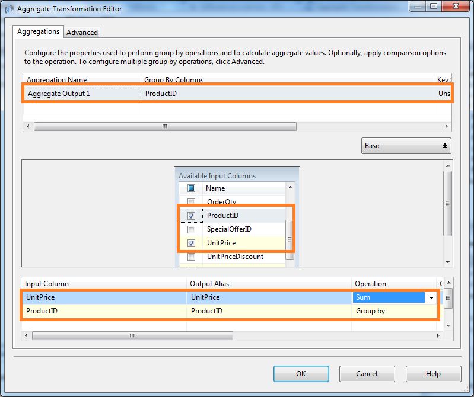
Task: Click the aggregations grid horizontal scrollbar thumb
Action: (165, 126)
